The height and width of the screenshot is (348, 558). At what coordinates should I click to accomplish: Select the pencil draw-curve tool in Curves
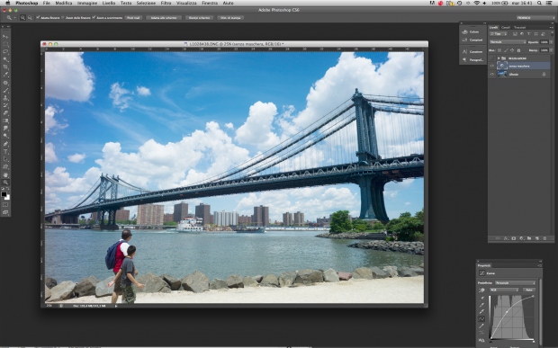(481, 326)
